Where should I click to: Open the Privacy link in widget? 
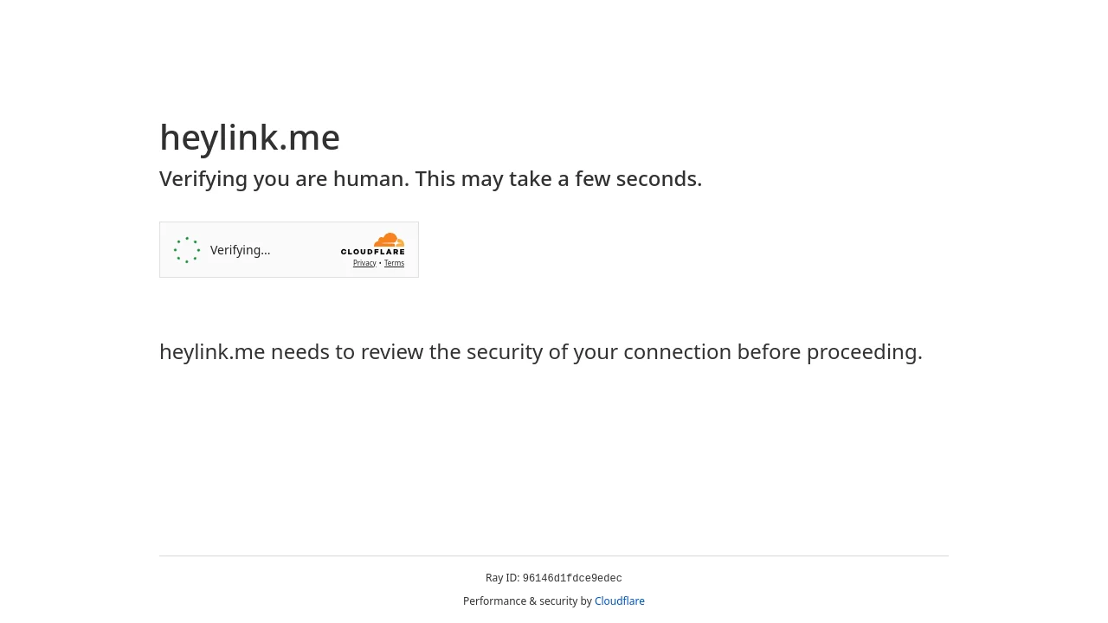coord(364,263)
